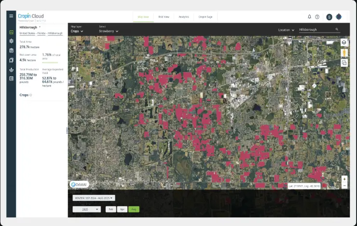Click the search magnifier in Hillsborough field
This screenshot has height=226, width=357.
337,29
